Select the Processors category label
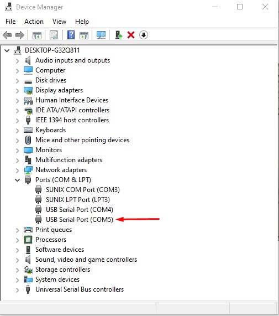This screenshot has height=316, width=279. (51, 240)
